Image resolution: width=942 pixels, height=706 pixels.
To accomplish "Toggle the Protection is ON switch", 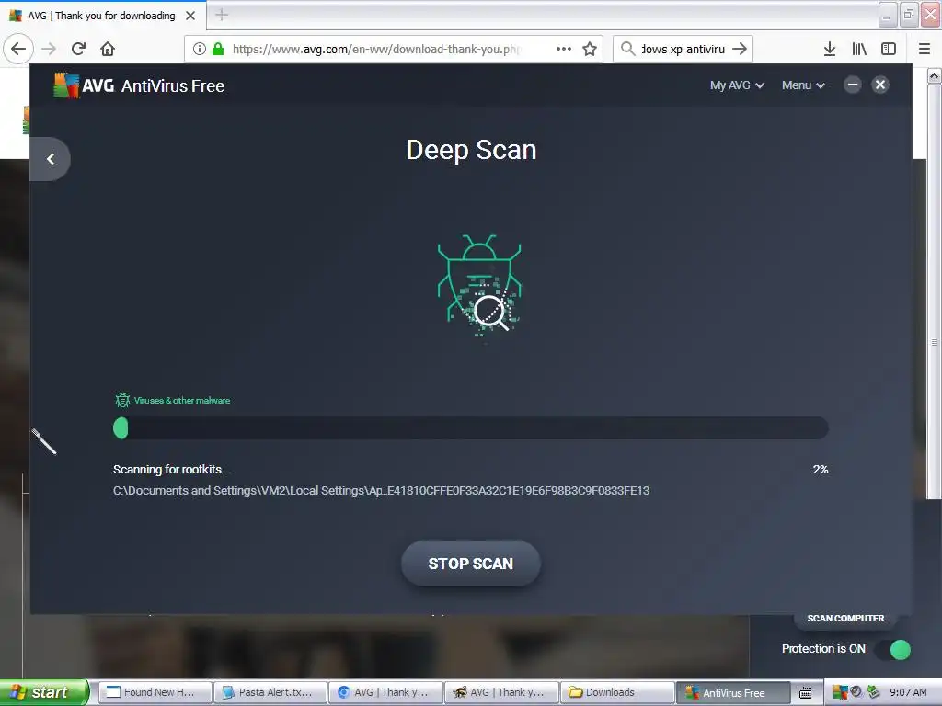I will pos(892,650).
